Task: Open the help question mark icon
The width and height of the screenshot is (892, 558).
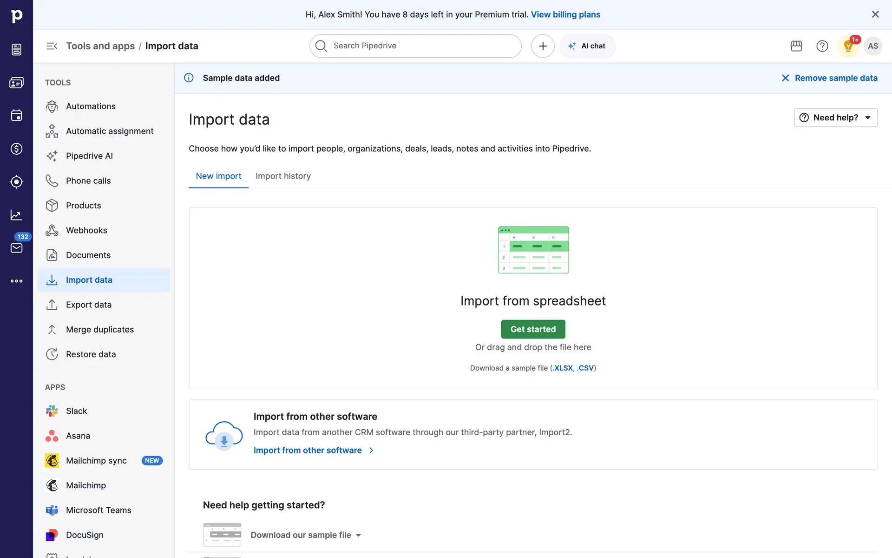Action: click(822, 46)
